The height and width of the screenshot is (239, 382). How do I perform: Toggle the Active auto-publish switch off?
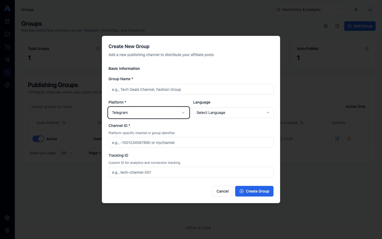38,139
